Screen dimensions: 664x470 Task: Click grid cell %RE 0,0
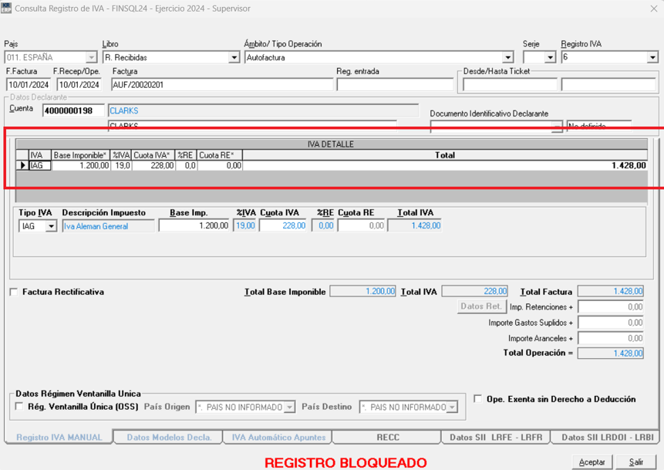[x=186, y=165]
